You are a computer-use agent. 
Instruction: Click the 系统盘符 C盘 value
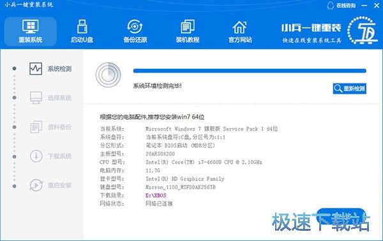click(x=185, y=137)
